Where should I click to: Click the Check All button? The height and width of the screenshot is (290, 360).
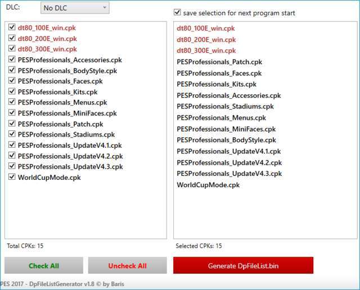click(x=44, y=265)
